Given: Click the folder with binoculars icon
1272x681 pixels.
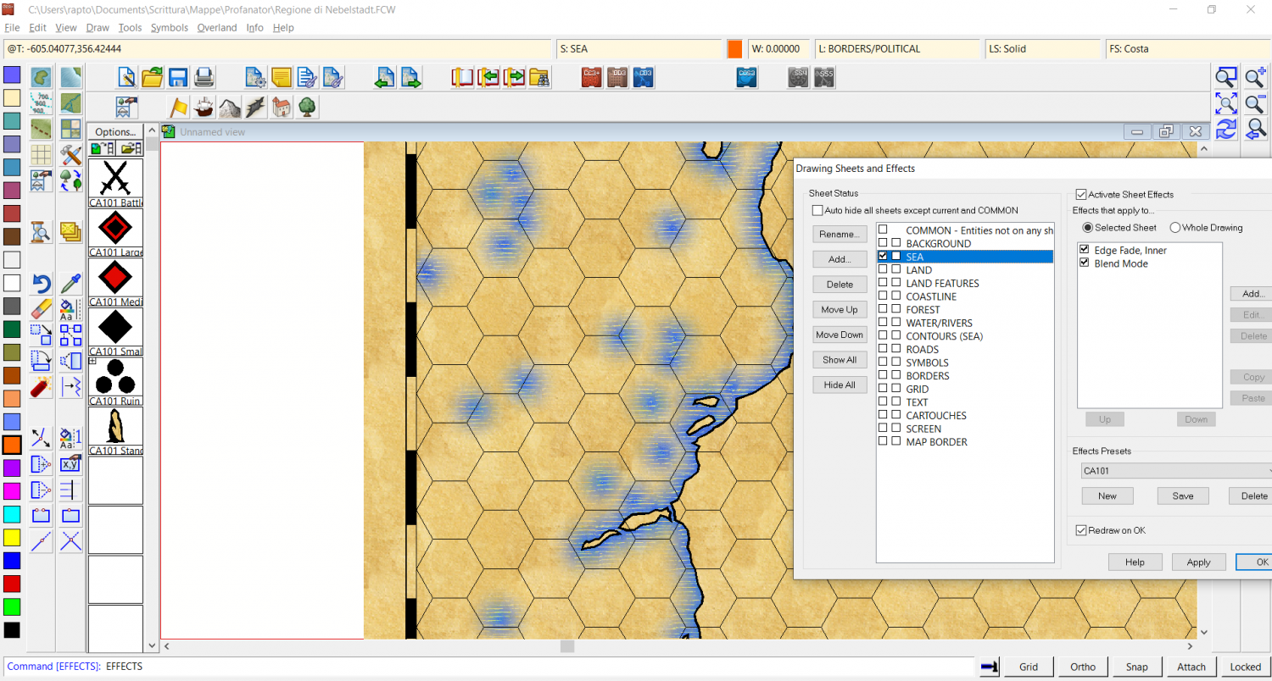Looking at the screenshot, I should [540, 78].
